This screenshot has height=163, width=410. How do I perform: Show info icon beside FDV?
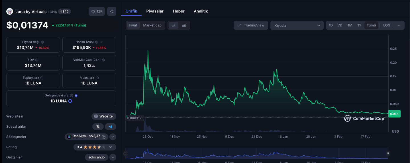point(37,60)
